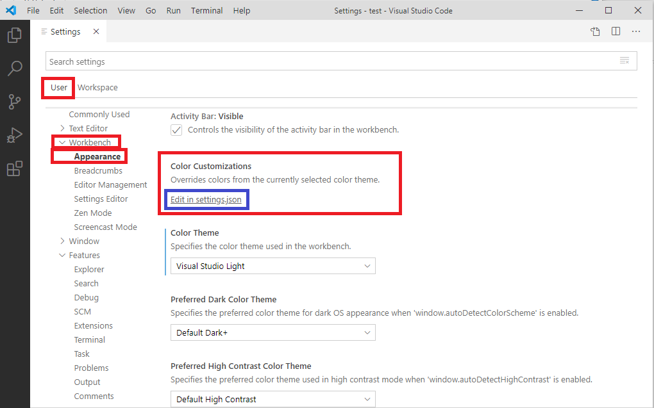Screen dimensions: 654x408
Task: Open the Explorer view in activity bar
Action: 15,35
